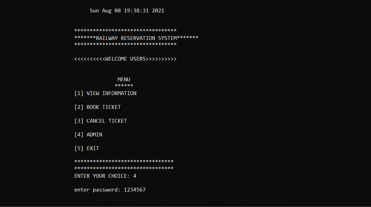Select the VIEW INFORMATION menu option
The image size is (371, 207).
point(111,93)
